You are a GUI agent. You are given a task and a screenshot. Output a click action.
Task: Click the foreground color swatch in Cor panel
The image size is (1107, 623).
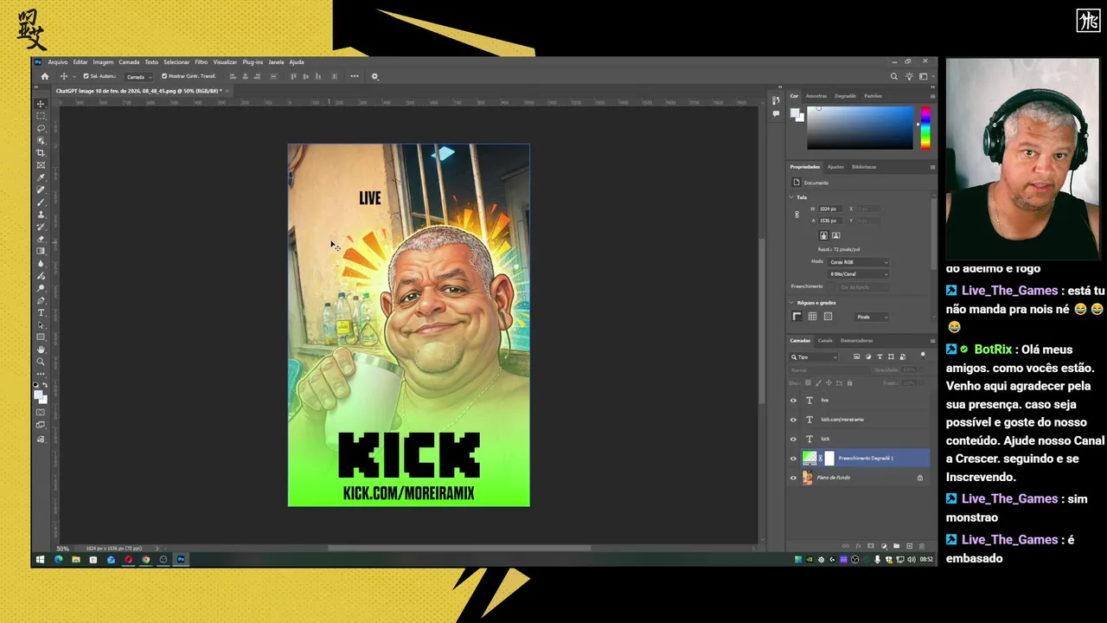pos(795,113)
